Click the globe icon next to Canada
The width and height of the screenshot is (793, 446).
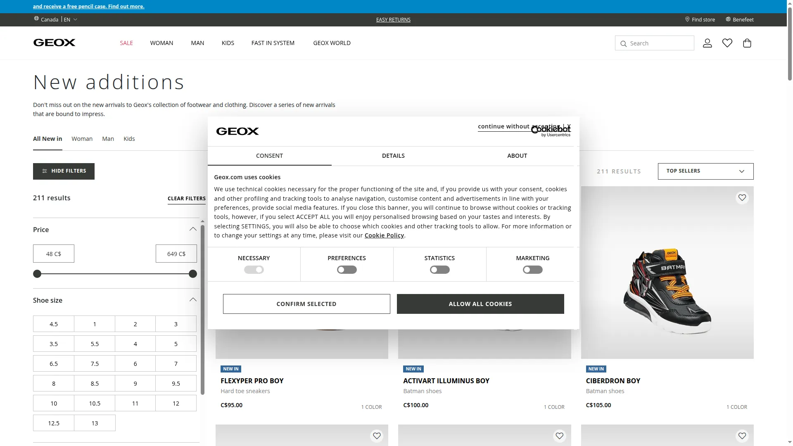(36, 19)
